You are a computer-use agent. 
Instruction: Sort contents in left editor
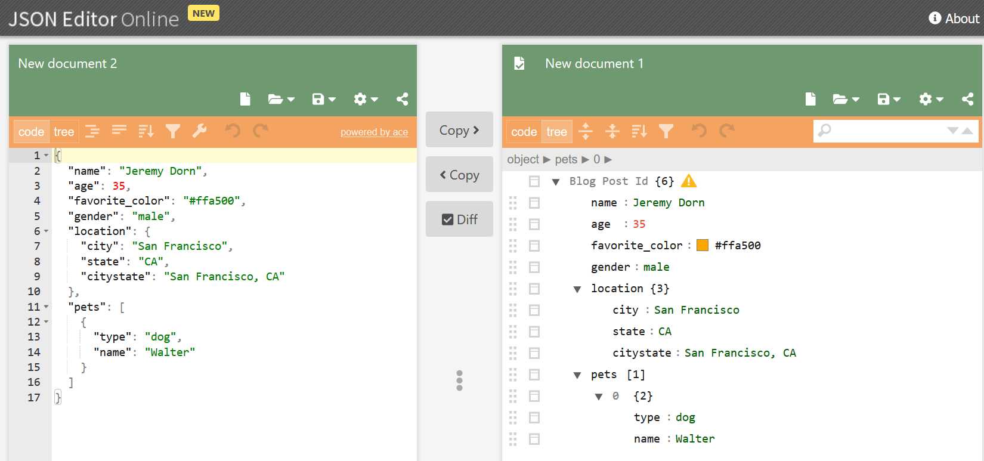click(146, 131)
